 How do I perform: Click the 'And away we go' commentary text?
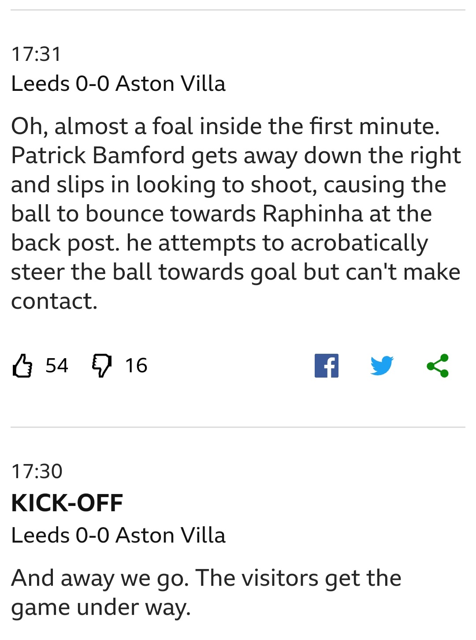(x=206, y=592)
